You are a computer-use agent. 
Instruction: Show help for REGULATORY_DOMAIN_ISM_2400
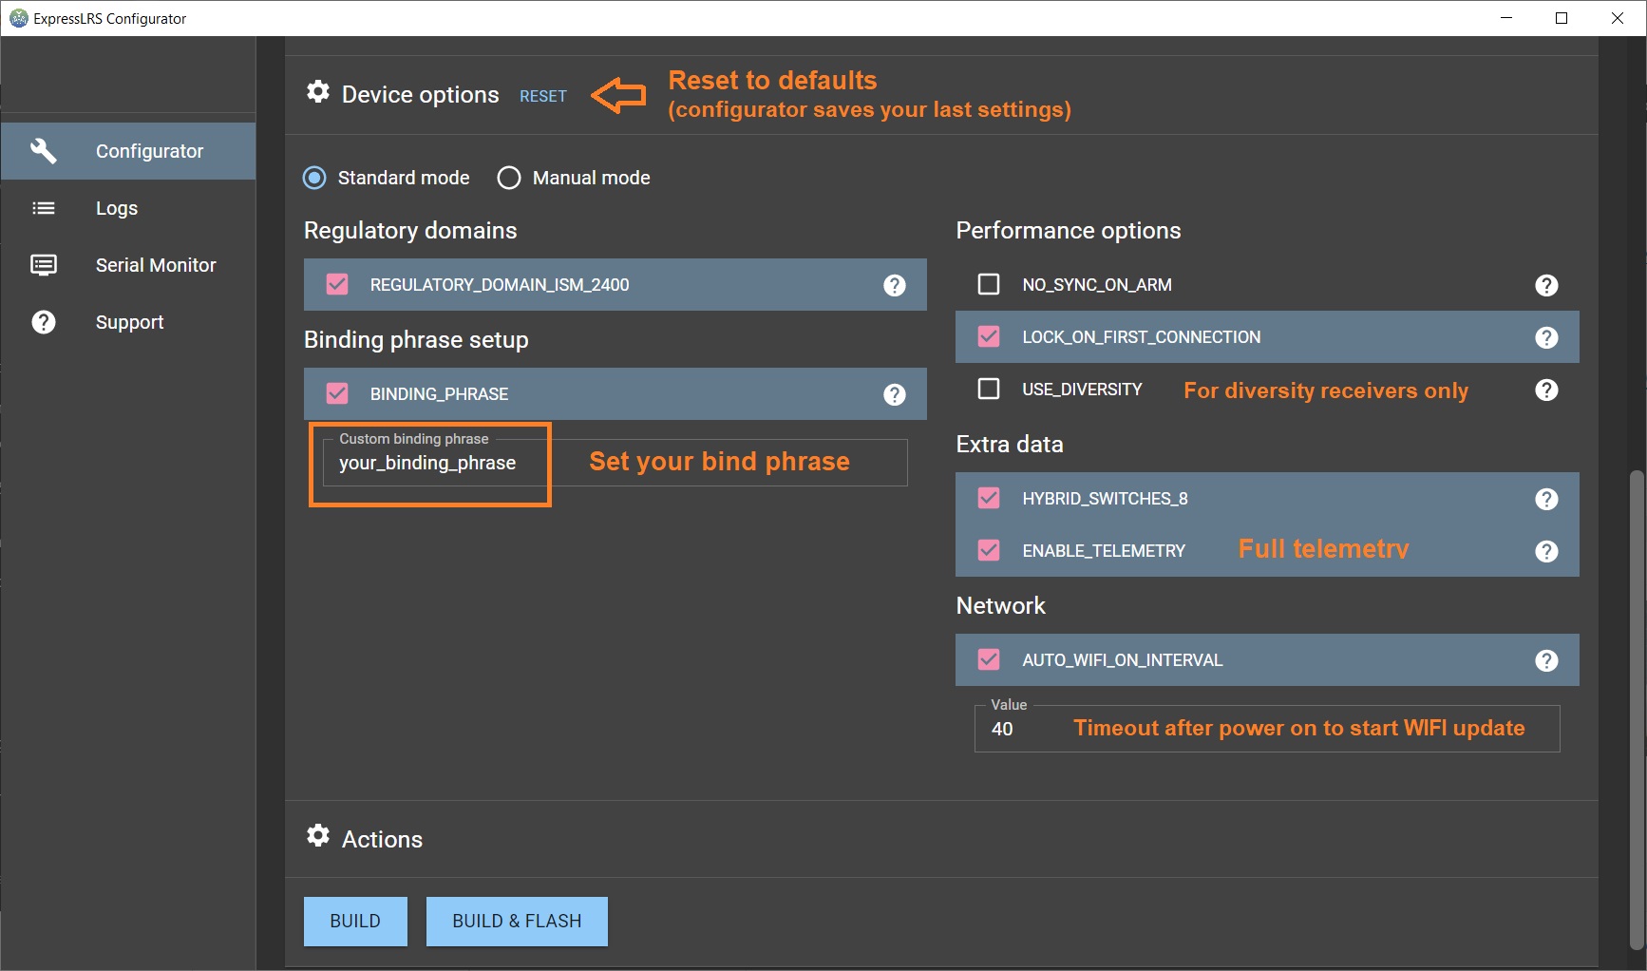pyautogui.click(x=895, y=285)
